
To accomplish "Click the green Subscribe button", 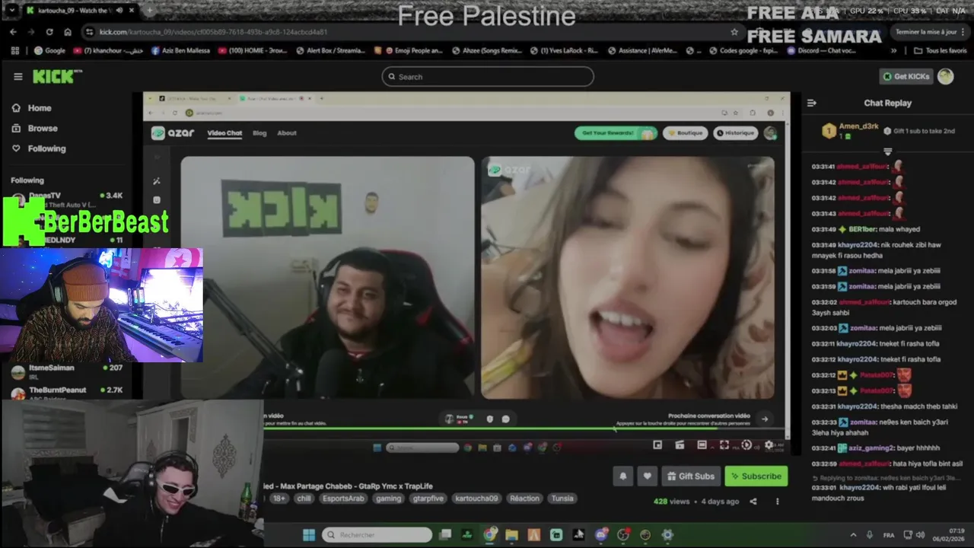I will (756, 476).
